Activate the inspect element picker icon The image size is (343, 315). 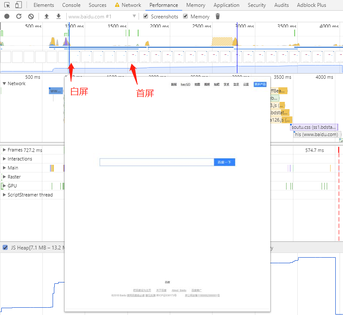(7, 5)
